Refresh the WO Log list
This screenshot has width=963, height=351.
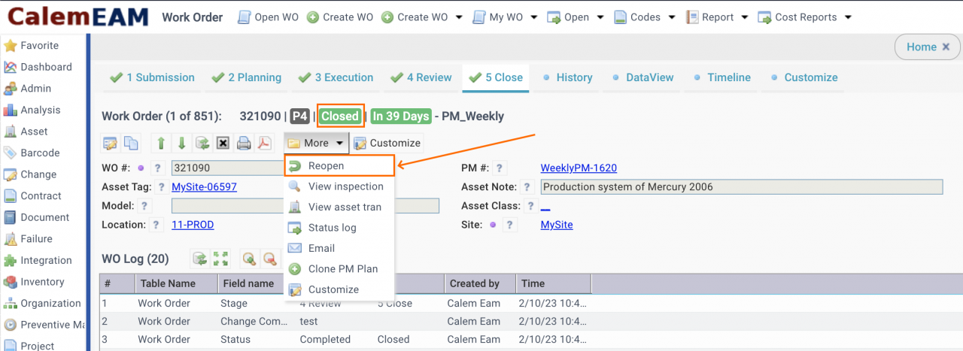point(200,259)
